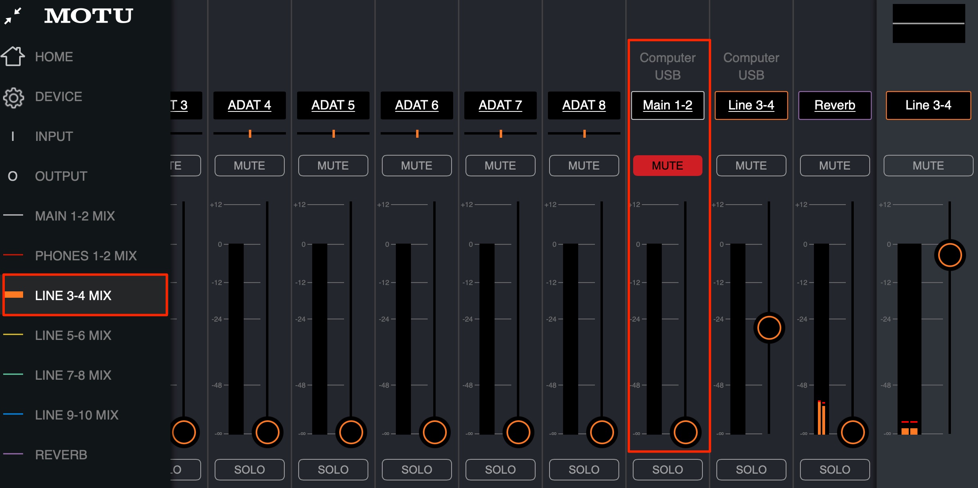Click the ADAT 5 pan slider
Screen dimensions: 978x488
pyautogui.click(x=333, y=133)
